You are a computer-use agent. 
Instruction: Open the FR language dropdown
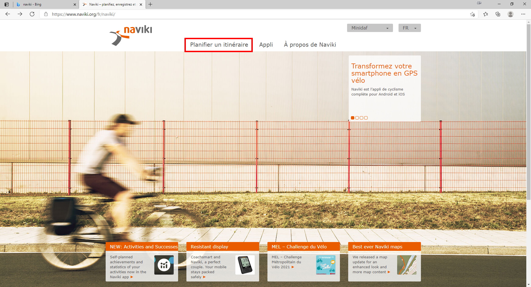(409, 28)
